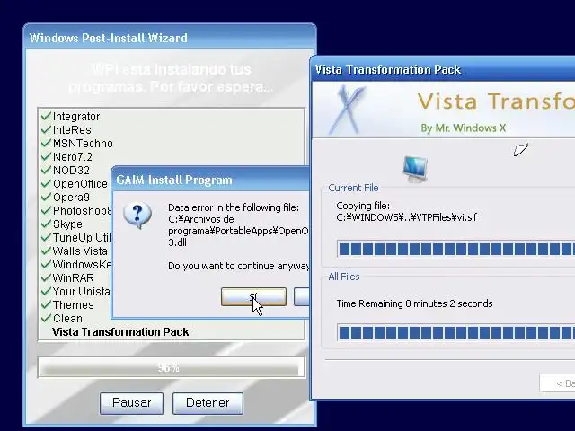Click the checkmark next to WinRAR
Viewport: 575px width, 431px height.
pyautogui.click(x=46, y=277)
